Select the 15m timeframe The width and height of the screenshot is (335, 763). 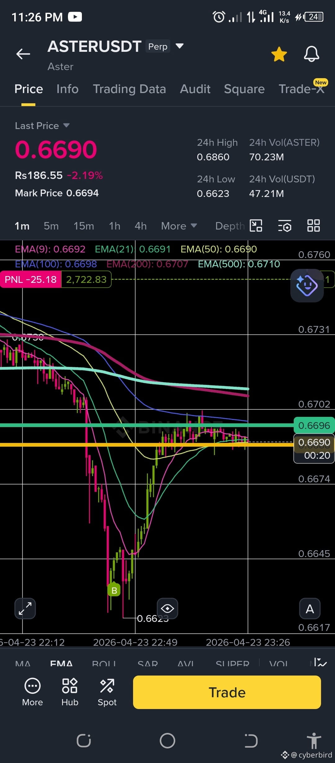[84, 226]
